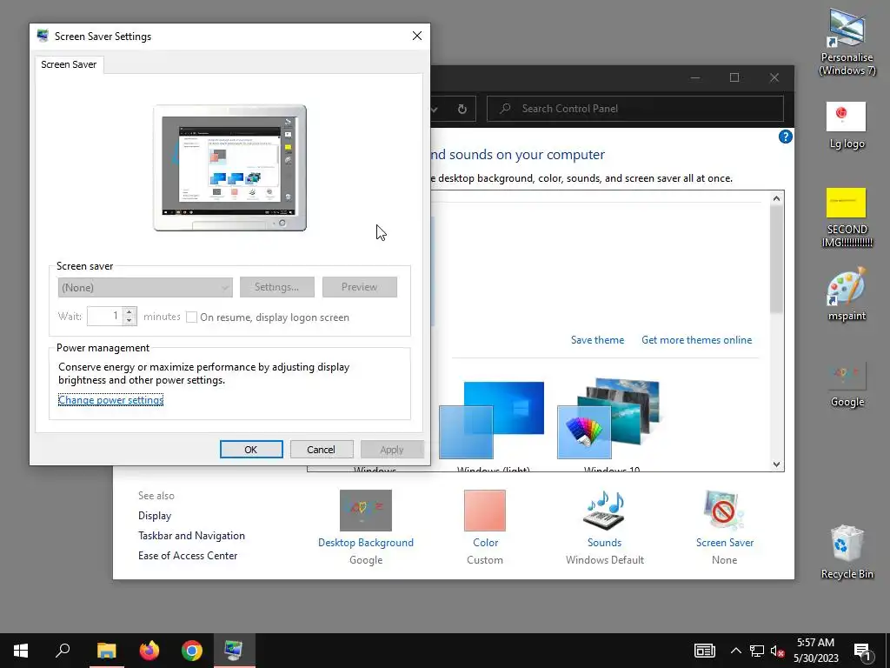This screenshot has height=668, width=890.
Task: Open the (None) screen saver dropdown
Action: (x=145, y=287)
